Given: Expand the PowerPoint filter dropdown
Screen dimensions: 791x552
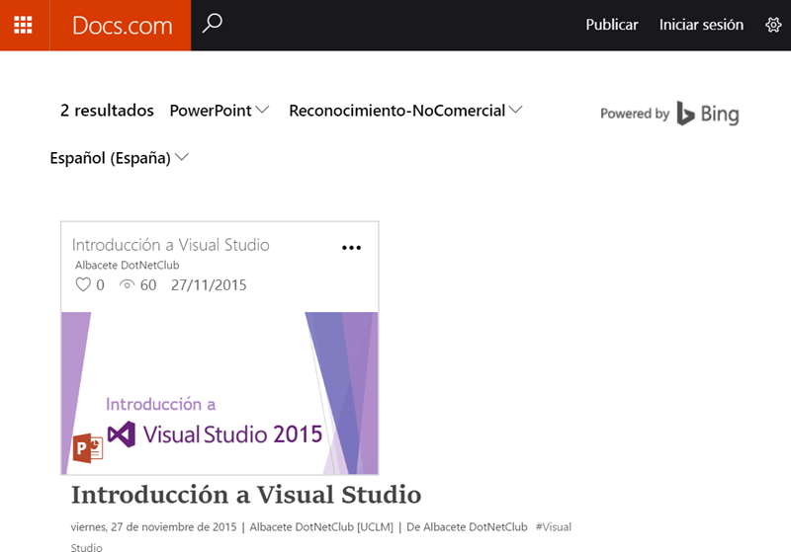Looking at the screenshot, I should point(220,111).
